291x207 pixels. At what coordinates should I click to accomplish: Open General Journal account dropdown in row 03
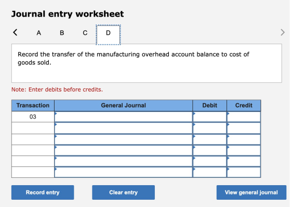[124, 117]
